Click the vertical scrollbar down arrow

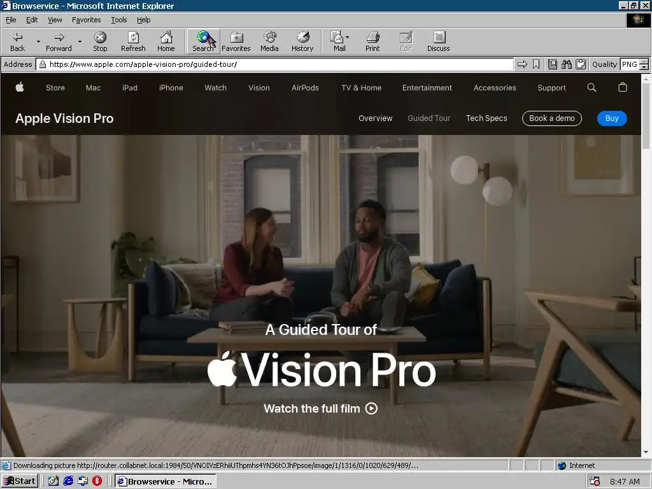[646, 451]
